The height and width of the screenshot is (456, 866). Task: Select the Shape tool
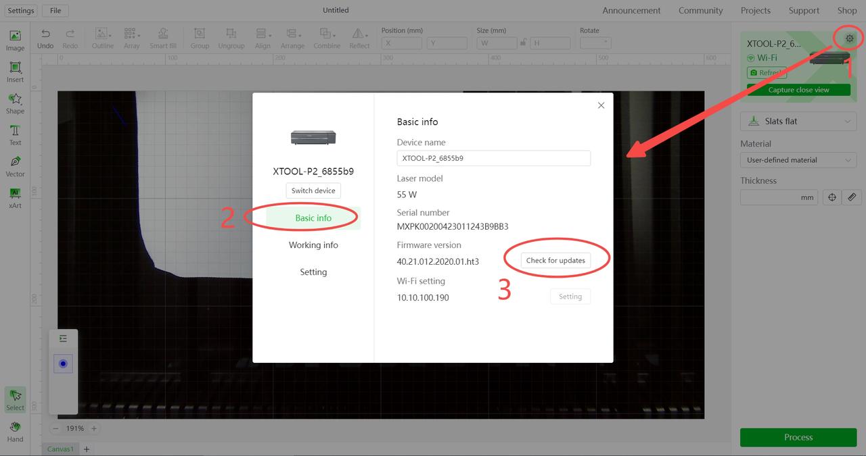coord(15,103)
